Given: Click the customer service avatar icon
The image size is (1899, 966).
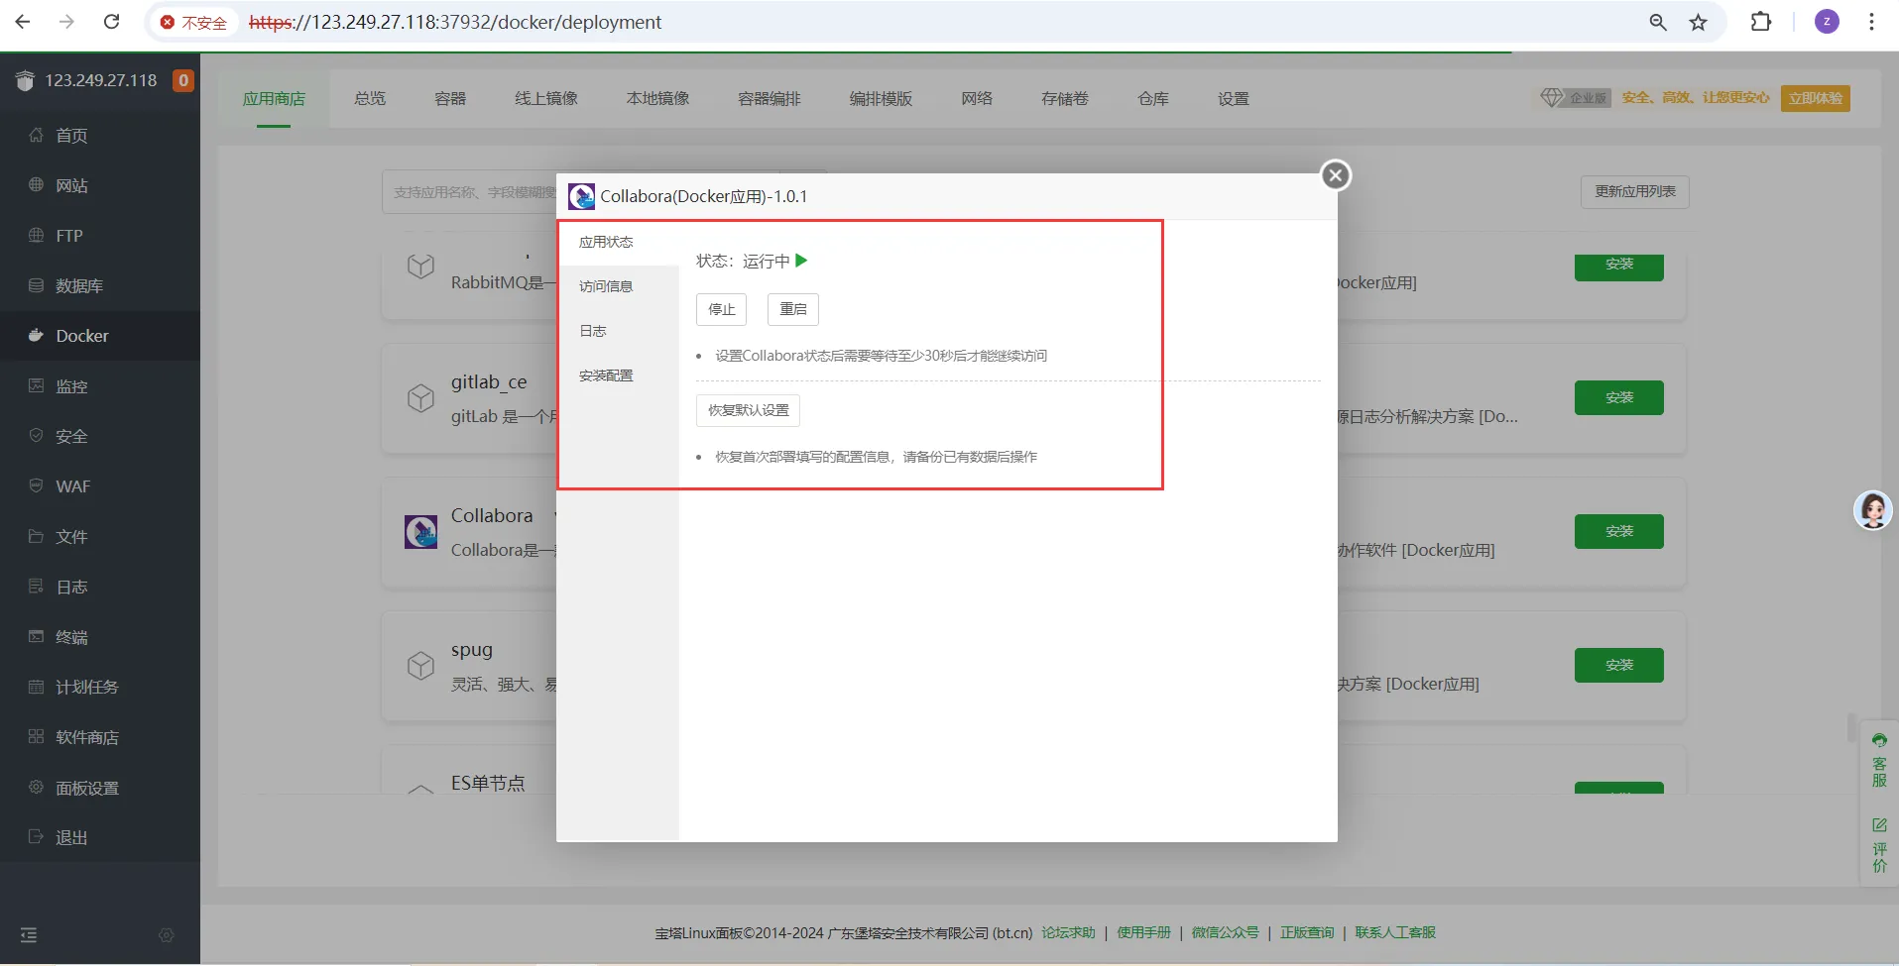Looking at the screenshot, I should point(1872,510).
